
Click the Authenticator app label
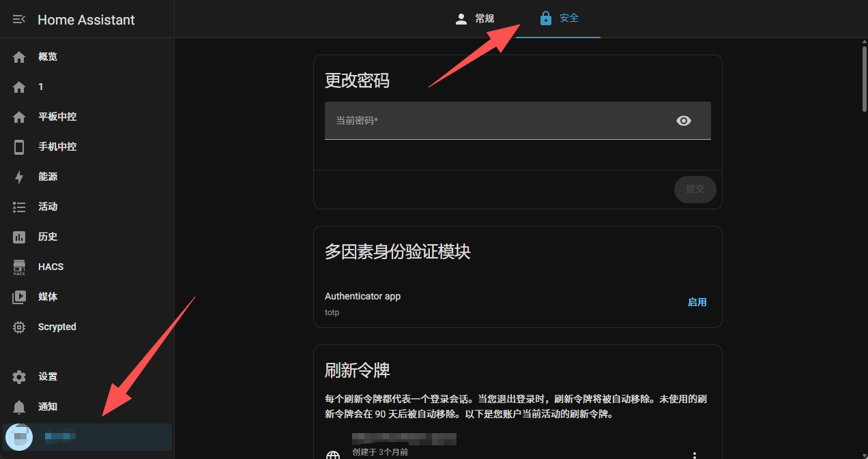(x=362, y=297)
